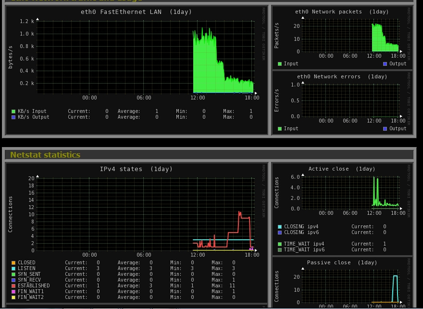The image size is (423, 309).
Task: Click the green Input swatch under Network errors
Action: coord(280,129)
